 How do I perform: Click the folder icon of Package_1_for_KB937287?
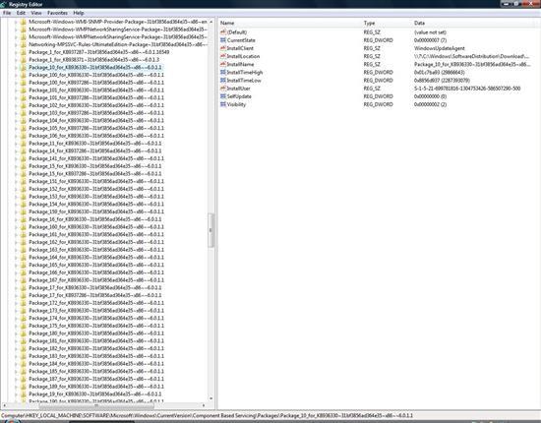coord(24,52)
